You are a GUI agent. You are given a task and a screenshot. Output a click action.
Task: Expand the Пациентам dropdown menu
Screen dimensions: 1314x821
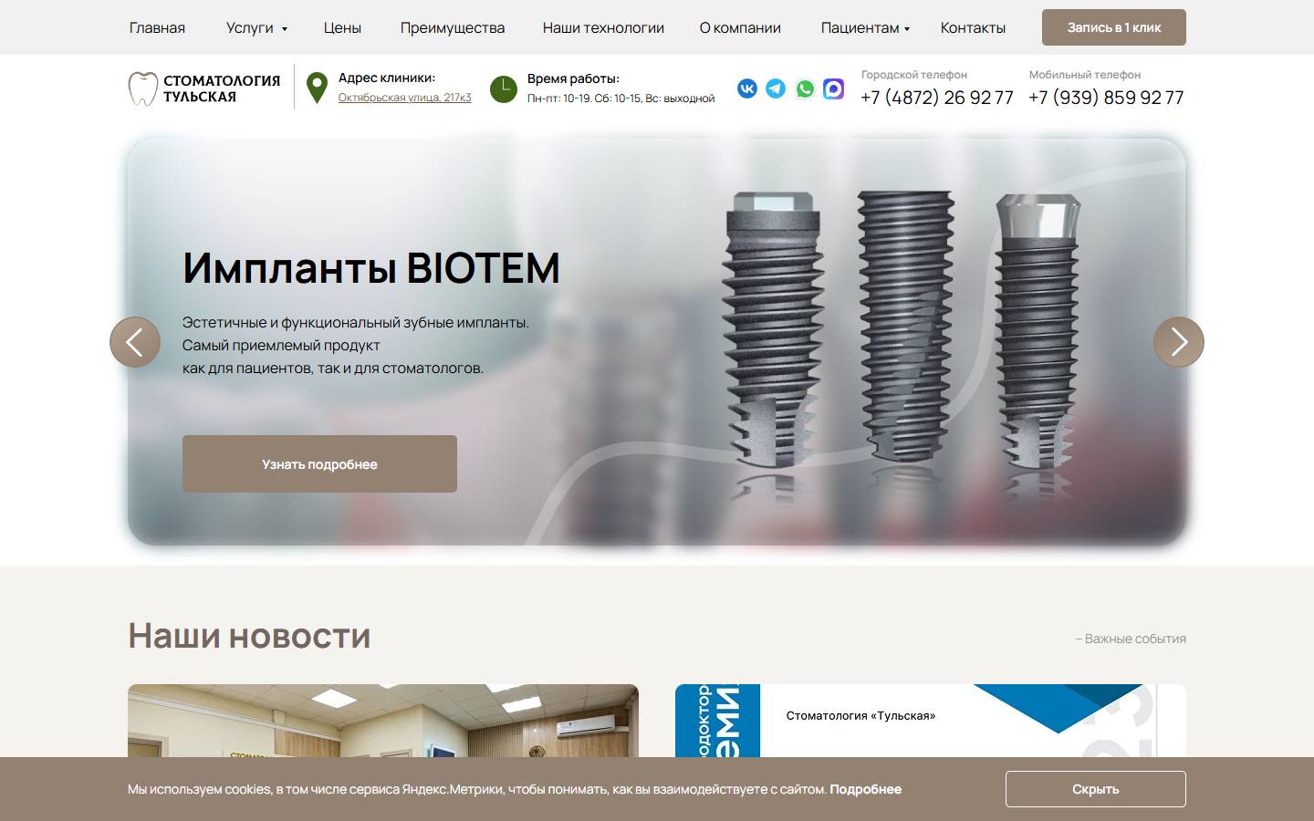(x=865, y=28)
